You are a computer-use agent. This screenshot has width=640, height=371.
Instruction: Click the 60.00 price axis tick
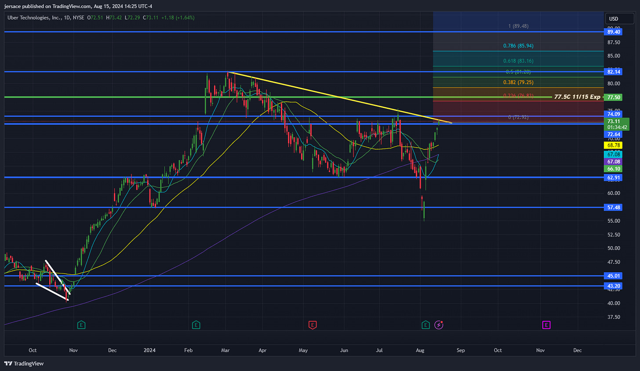(x=614, y=193)
